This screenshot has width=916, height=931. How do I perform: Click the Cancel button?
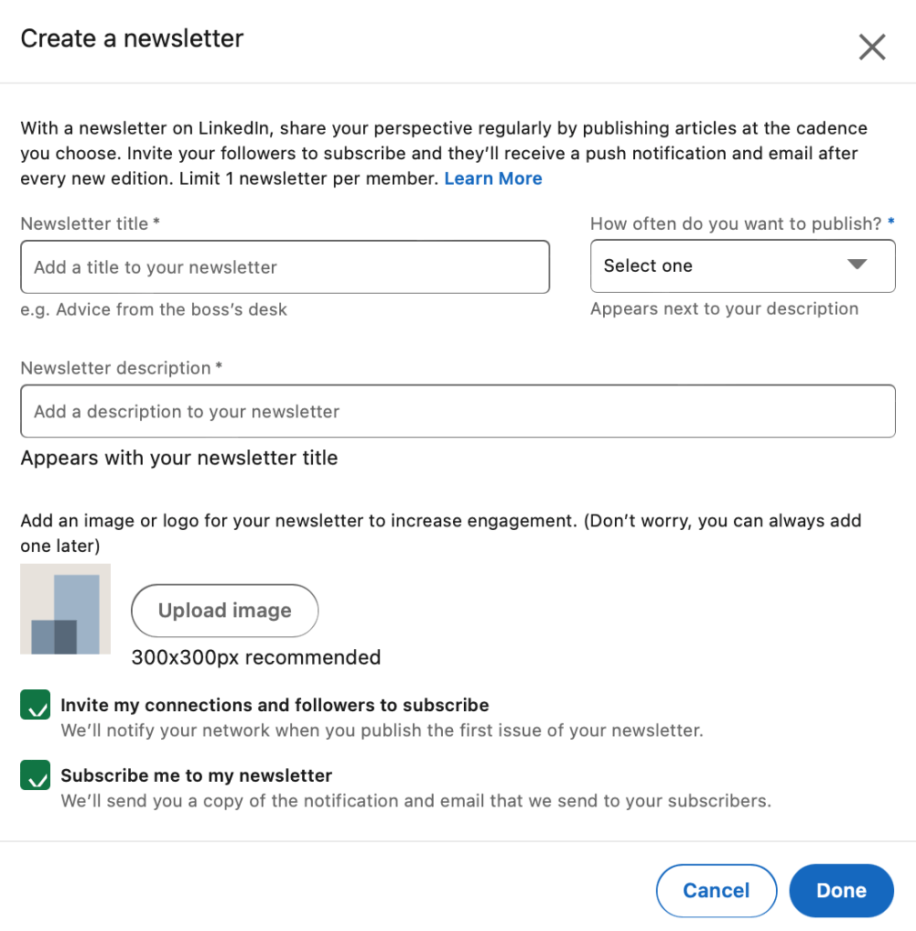click(716, 891)
